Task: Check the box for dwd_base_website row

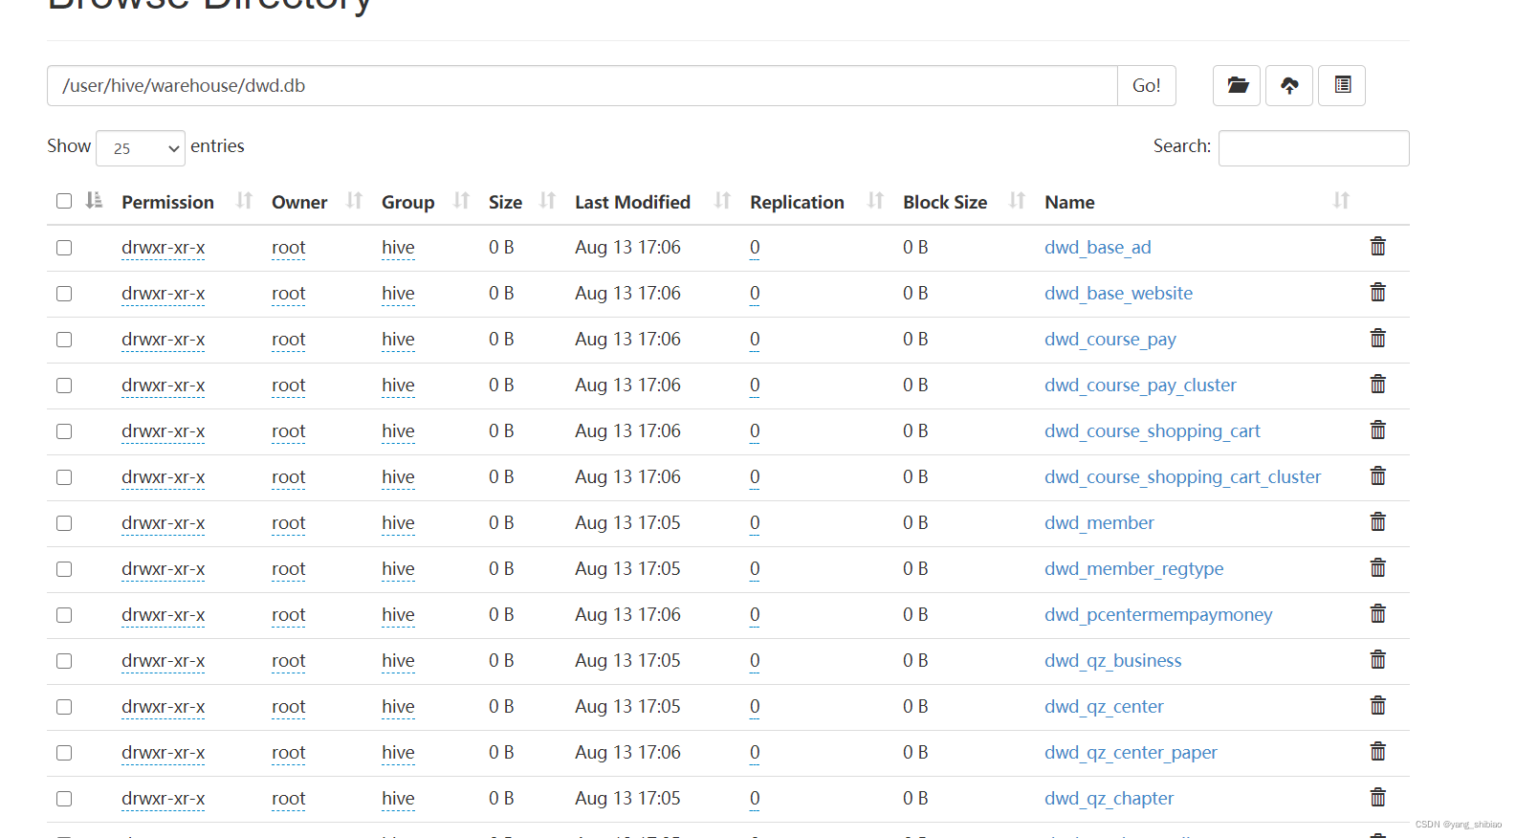Action: pos(64,294)
